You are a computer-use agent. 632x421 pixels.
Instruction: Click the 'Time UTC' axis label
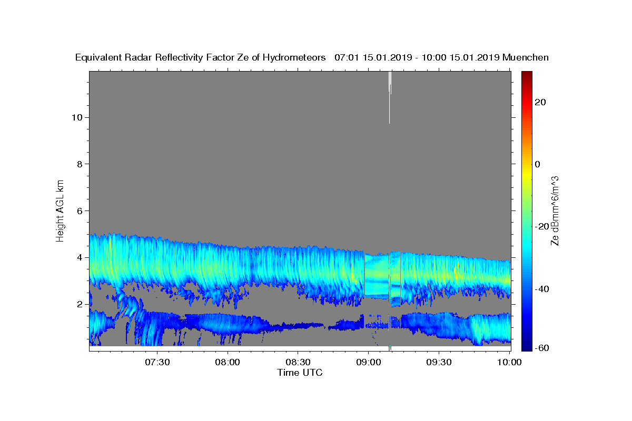tap(300, 373)
